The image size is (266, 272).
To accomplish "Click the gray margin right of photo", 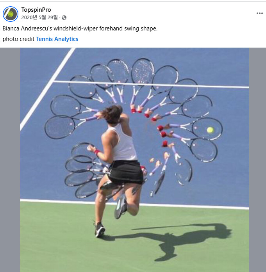I will 257,160.
